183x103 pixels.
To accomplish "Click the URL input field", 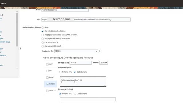I will pyautogui.click(x=86, y=19).
